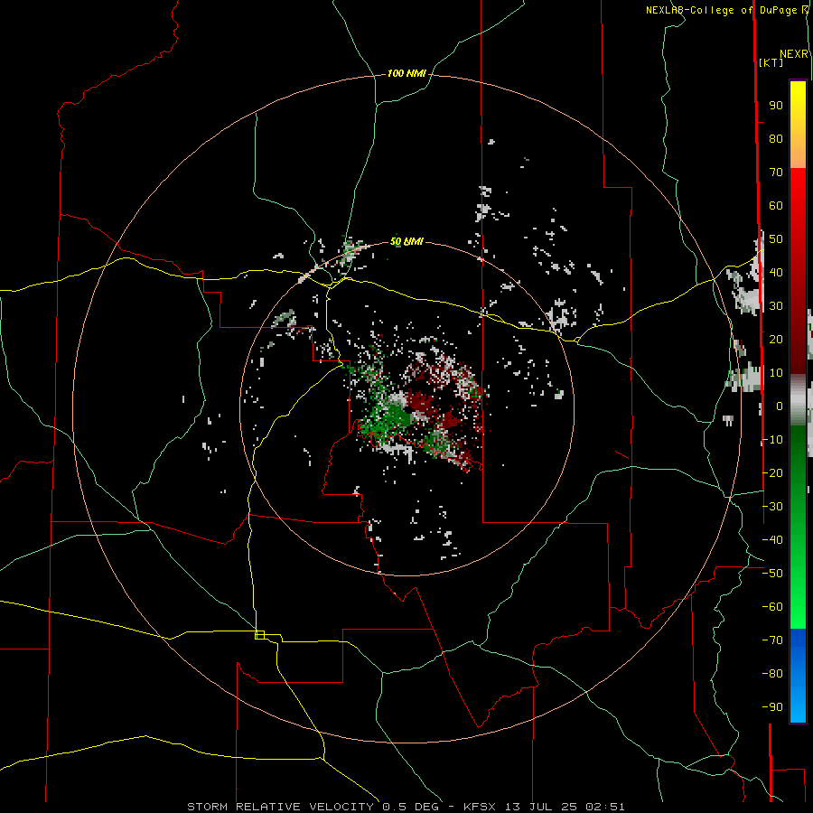Image resolution: width=813 pixels, height=813 pixels.
Task: Click the positive 70 scale value
Action: coord(776,173)
